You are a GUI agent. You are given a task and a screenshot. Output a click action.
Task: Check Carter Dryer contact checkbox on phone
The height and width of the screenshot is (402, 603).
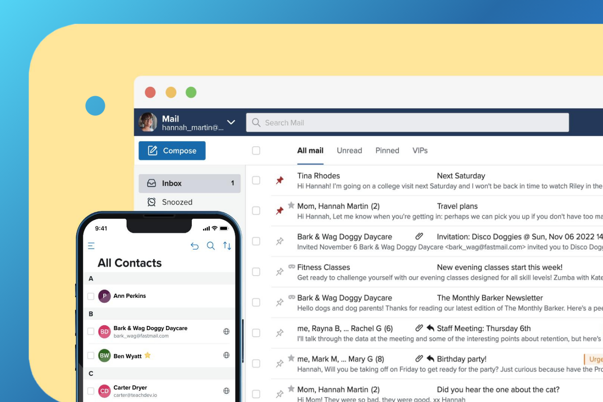(x=91, y=391)
